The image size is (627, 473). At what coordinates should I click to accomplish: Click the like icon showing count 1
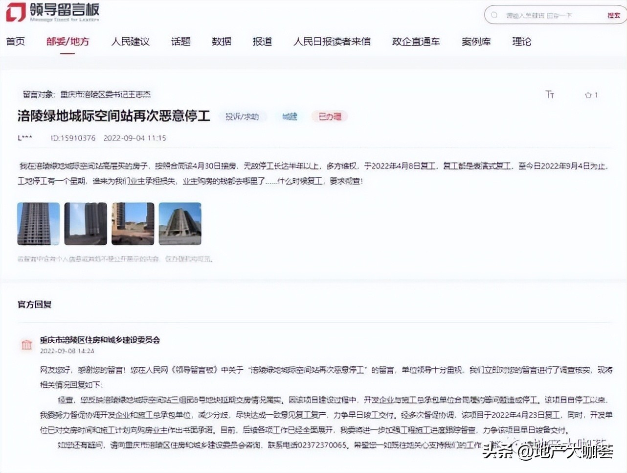pos(589,95)
